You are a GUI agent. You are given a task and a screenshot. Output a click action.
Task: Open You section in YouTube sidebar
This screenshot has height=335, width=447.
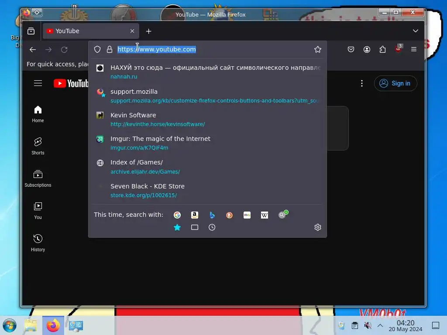38,211
